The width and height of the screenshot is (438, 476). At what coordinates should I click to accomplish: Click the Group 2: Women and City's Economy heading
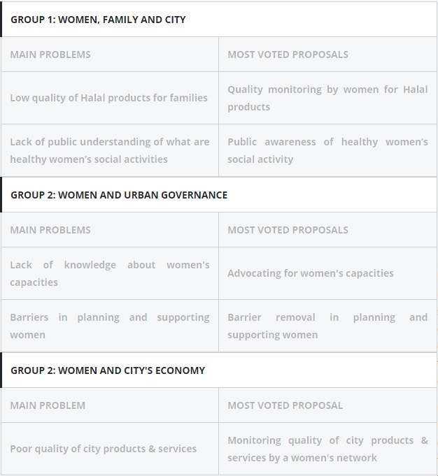tap(108, 370)
